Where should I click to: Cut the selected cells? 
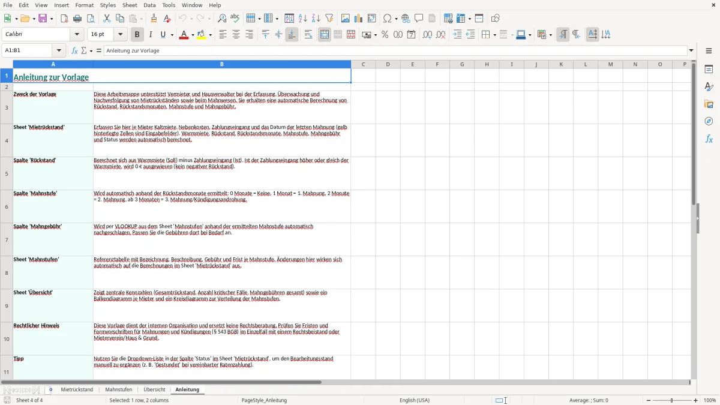click(x=107, y=19)
